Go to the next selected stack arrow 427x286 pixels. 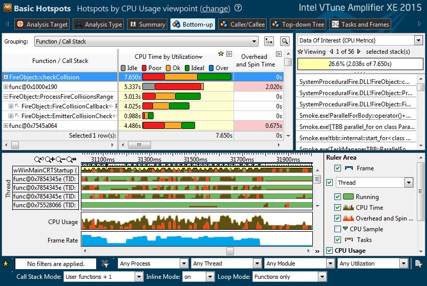(x=359, y=52)
